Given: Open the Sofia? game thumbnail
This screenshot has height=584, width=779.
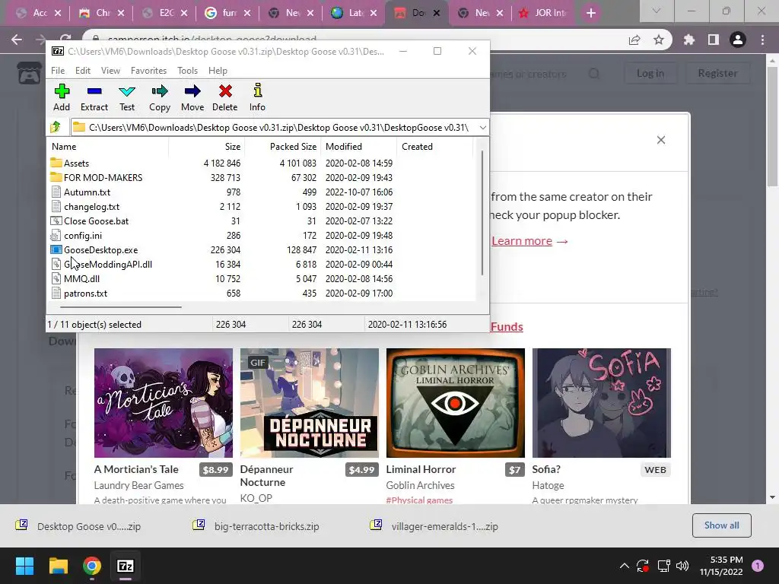Looking at the screenshot, I should click(x=601, y=403).
